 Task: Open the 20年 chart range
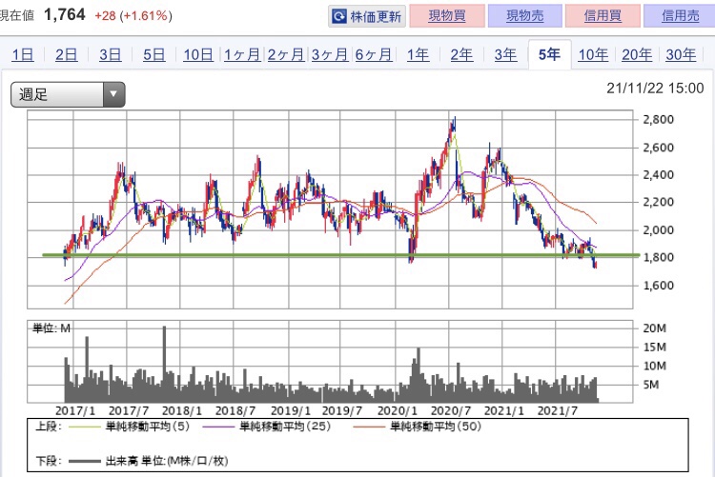[637, 54]
